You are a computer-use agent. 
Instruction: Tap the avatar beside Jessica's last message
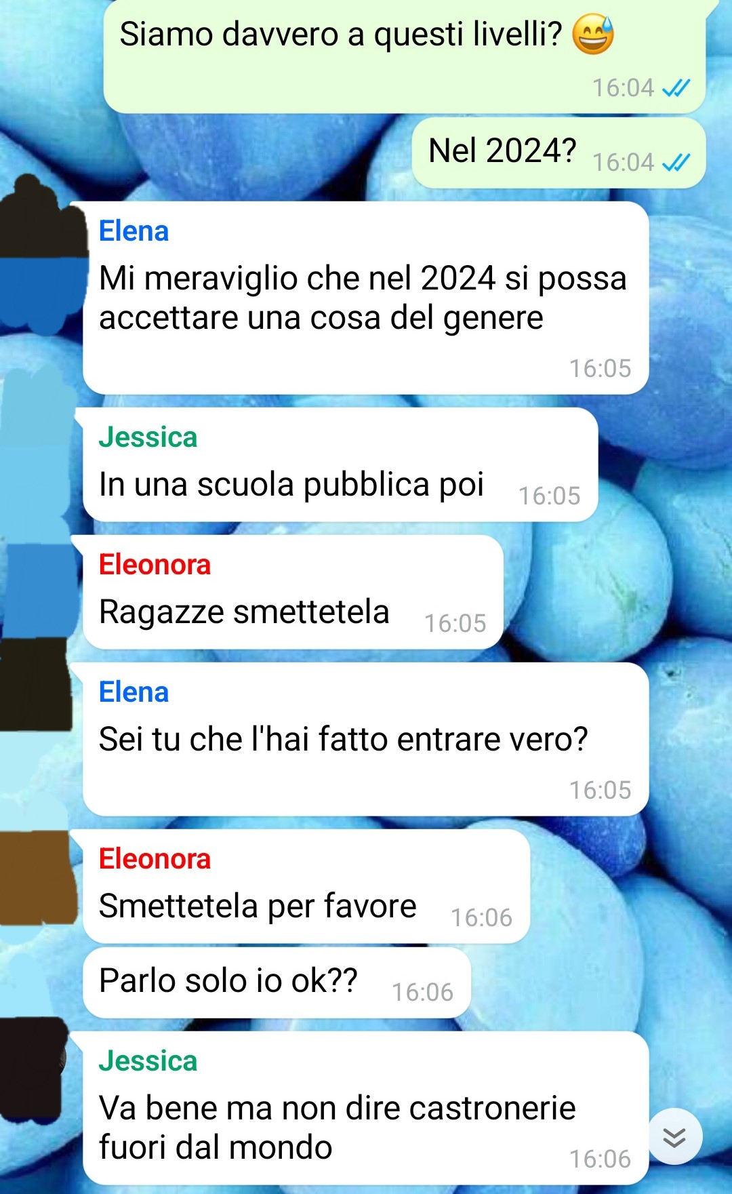point(33,1071)
